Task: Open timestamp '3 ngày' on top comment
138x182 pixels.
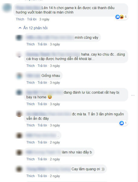Action: (x=44, y=19)
